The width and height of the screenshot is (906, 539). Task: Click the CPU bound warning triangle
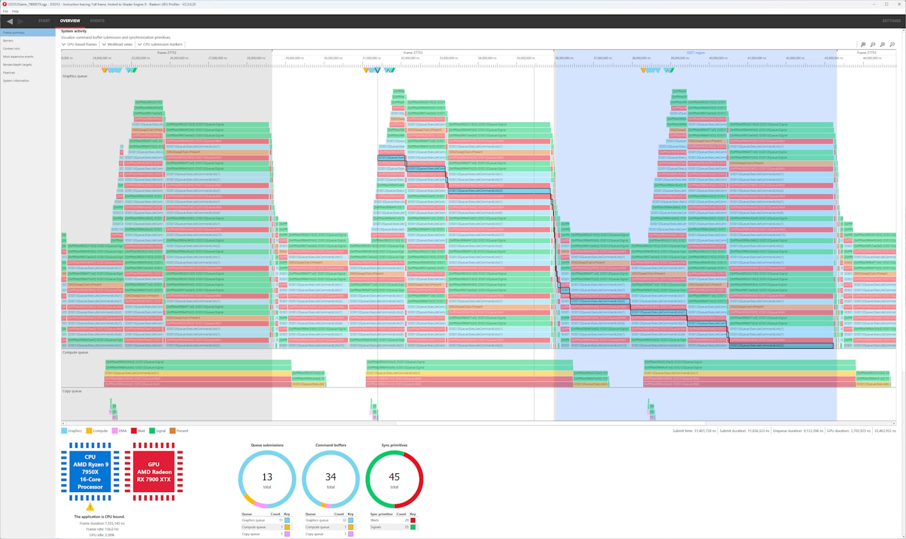pos(90,507)
